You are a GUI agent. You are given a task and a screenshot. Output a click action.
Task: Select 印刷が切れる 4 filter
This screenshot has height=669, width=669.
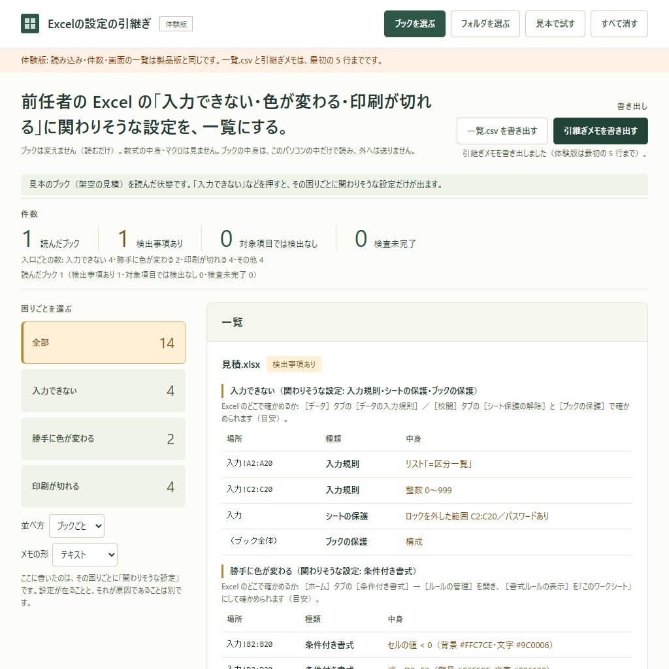pyautogui.click(x=103, y=486)
